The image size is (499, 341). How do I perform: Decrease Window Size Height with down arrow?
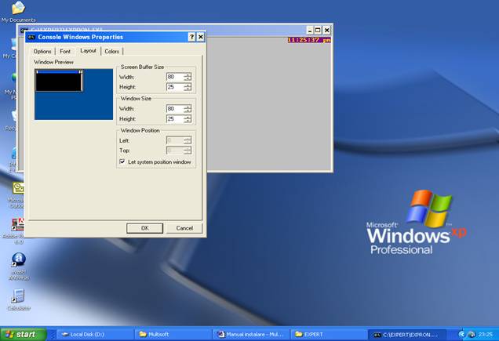[188, 121]
